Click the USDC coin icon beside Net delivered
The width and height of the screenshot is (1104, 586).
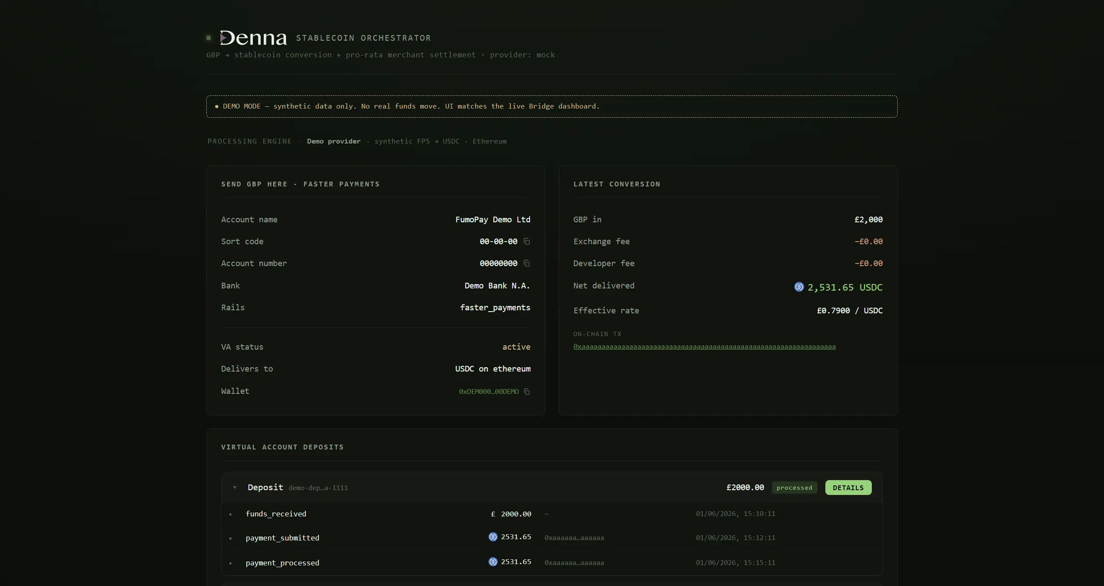click(x=799, y=287)
